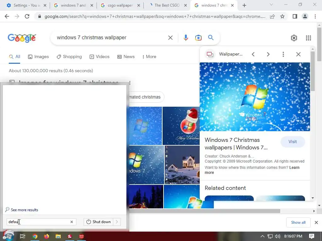
Task: Open image results options three dots
Action: pos(130,83)
